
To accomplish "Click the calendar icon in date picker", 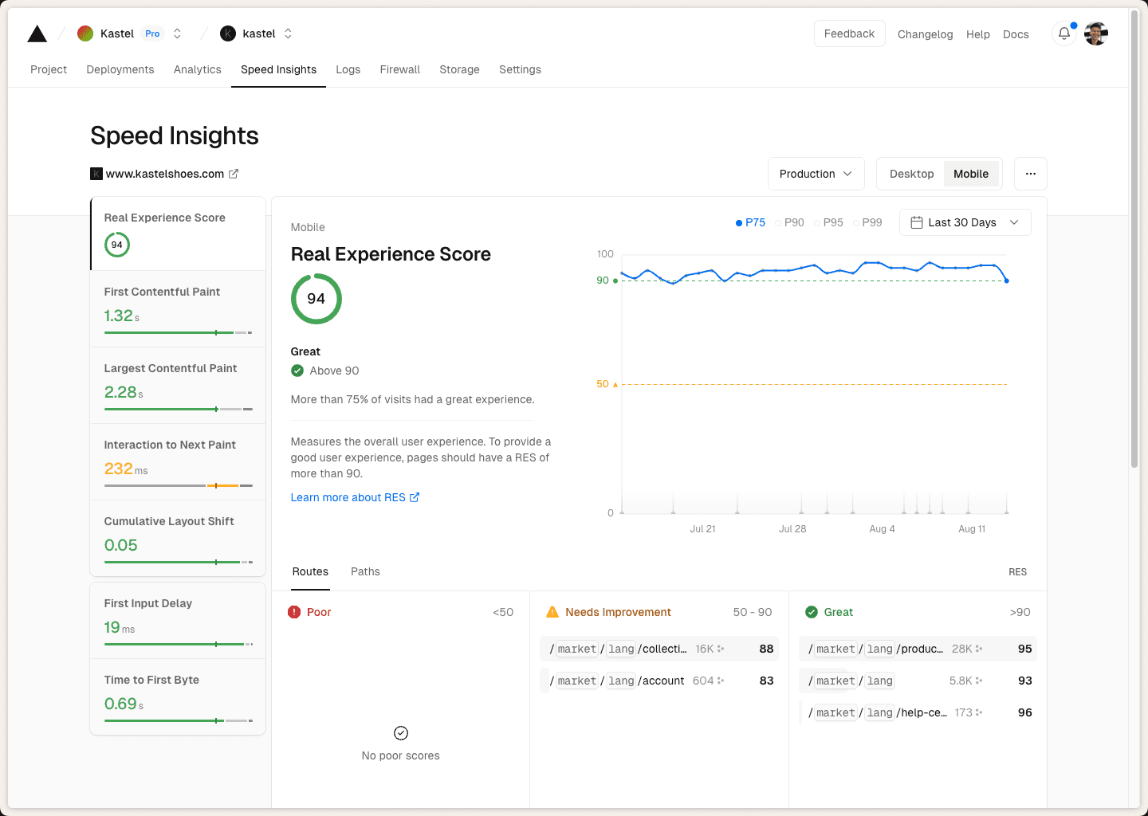I will click(917, 222).
